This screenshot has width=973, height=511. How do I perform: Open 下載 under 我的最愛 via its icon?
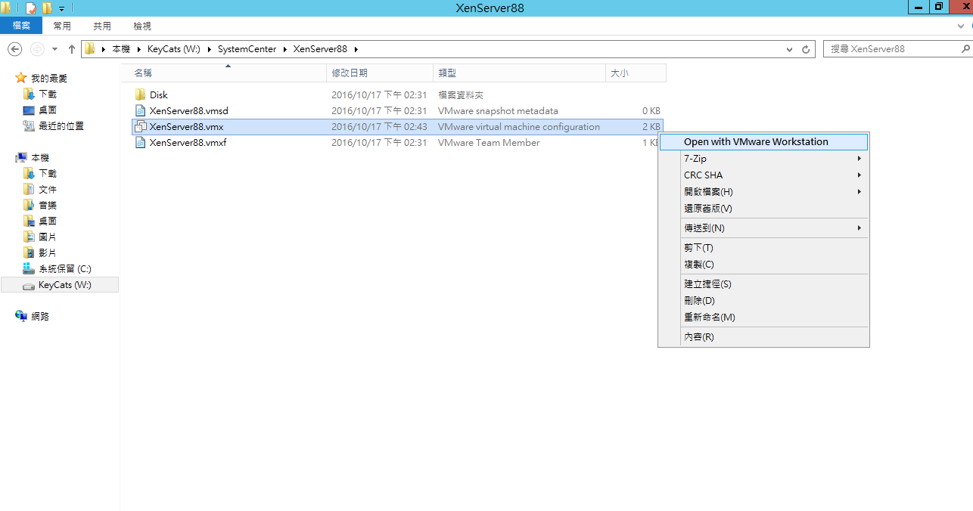[x=29, y=94]
